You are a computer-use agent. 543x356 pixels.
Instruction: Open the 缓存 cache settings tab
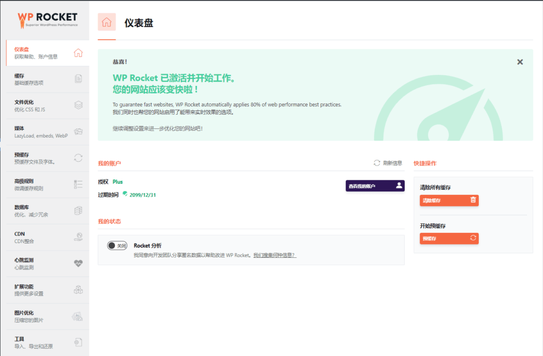tap(45, 79)
